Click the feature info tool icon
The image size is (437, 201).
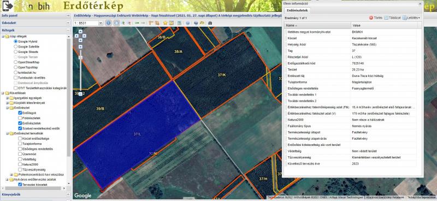click(x=109, y=23)
